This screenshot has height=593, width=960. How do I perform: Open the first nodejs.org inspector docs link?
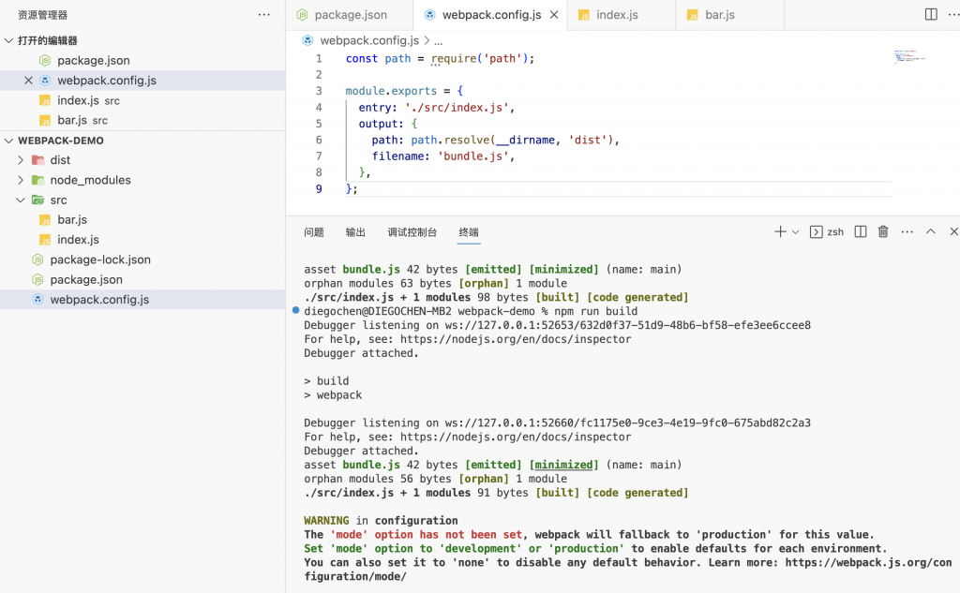pos(516,339)
